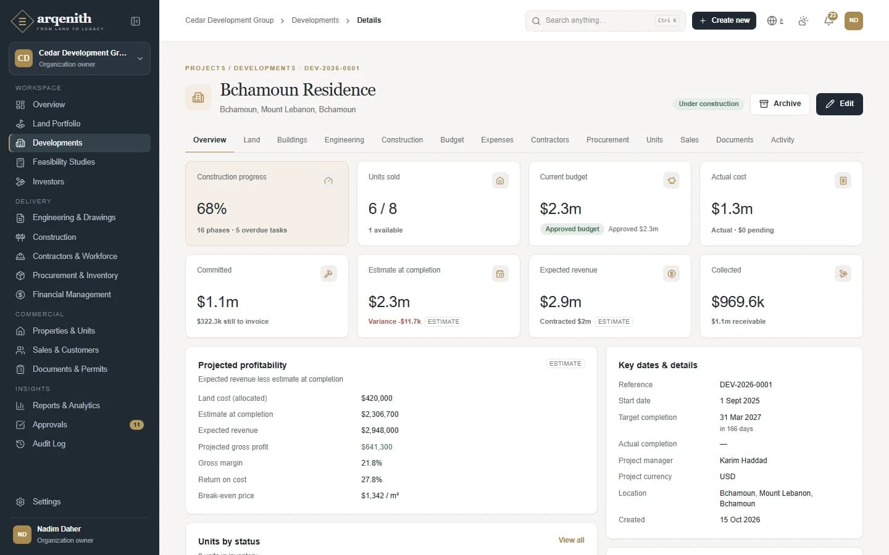Open View all for Units by status

pos(571,540)
